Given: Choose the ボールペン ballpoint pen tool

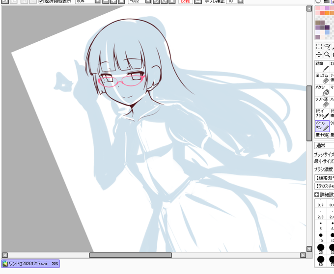Looking at the screenshot, I should point(322,126).
